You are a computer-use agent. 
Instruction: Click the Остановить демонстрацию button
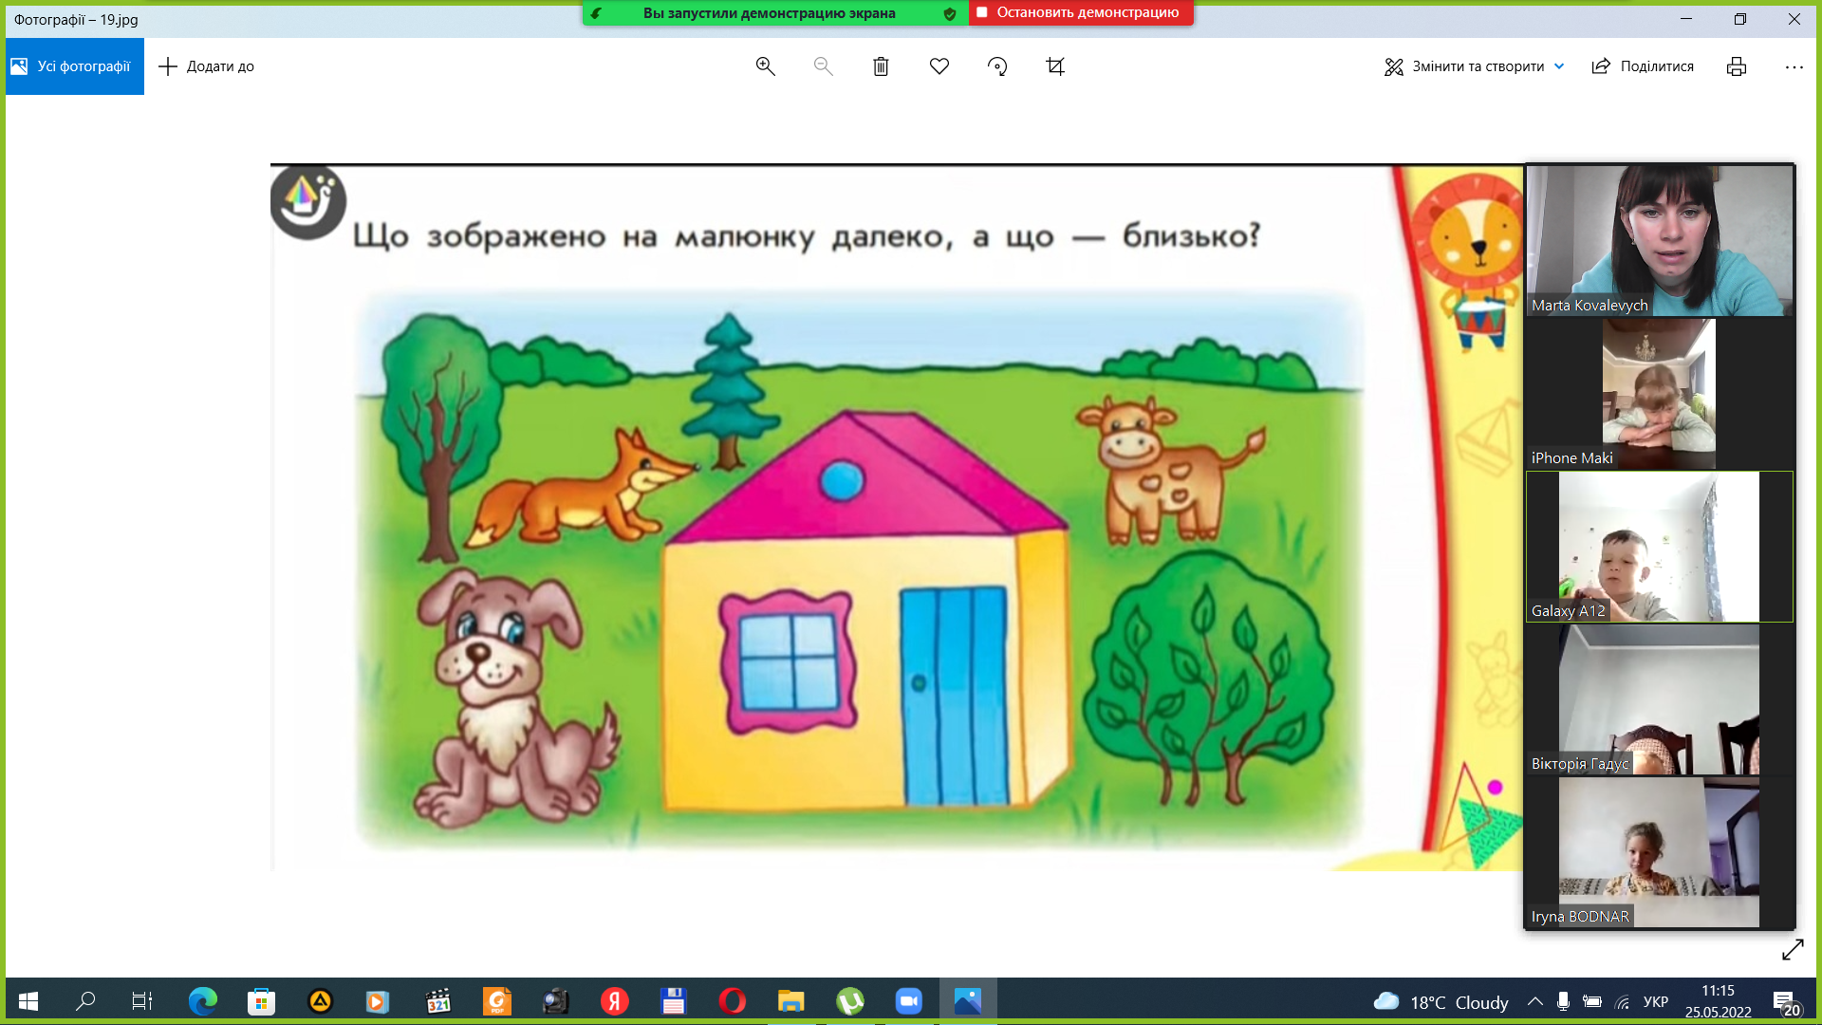click(1081, 12)
